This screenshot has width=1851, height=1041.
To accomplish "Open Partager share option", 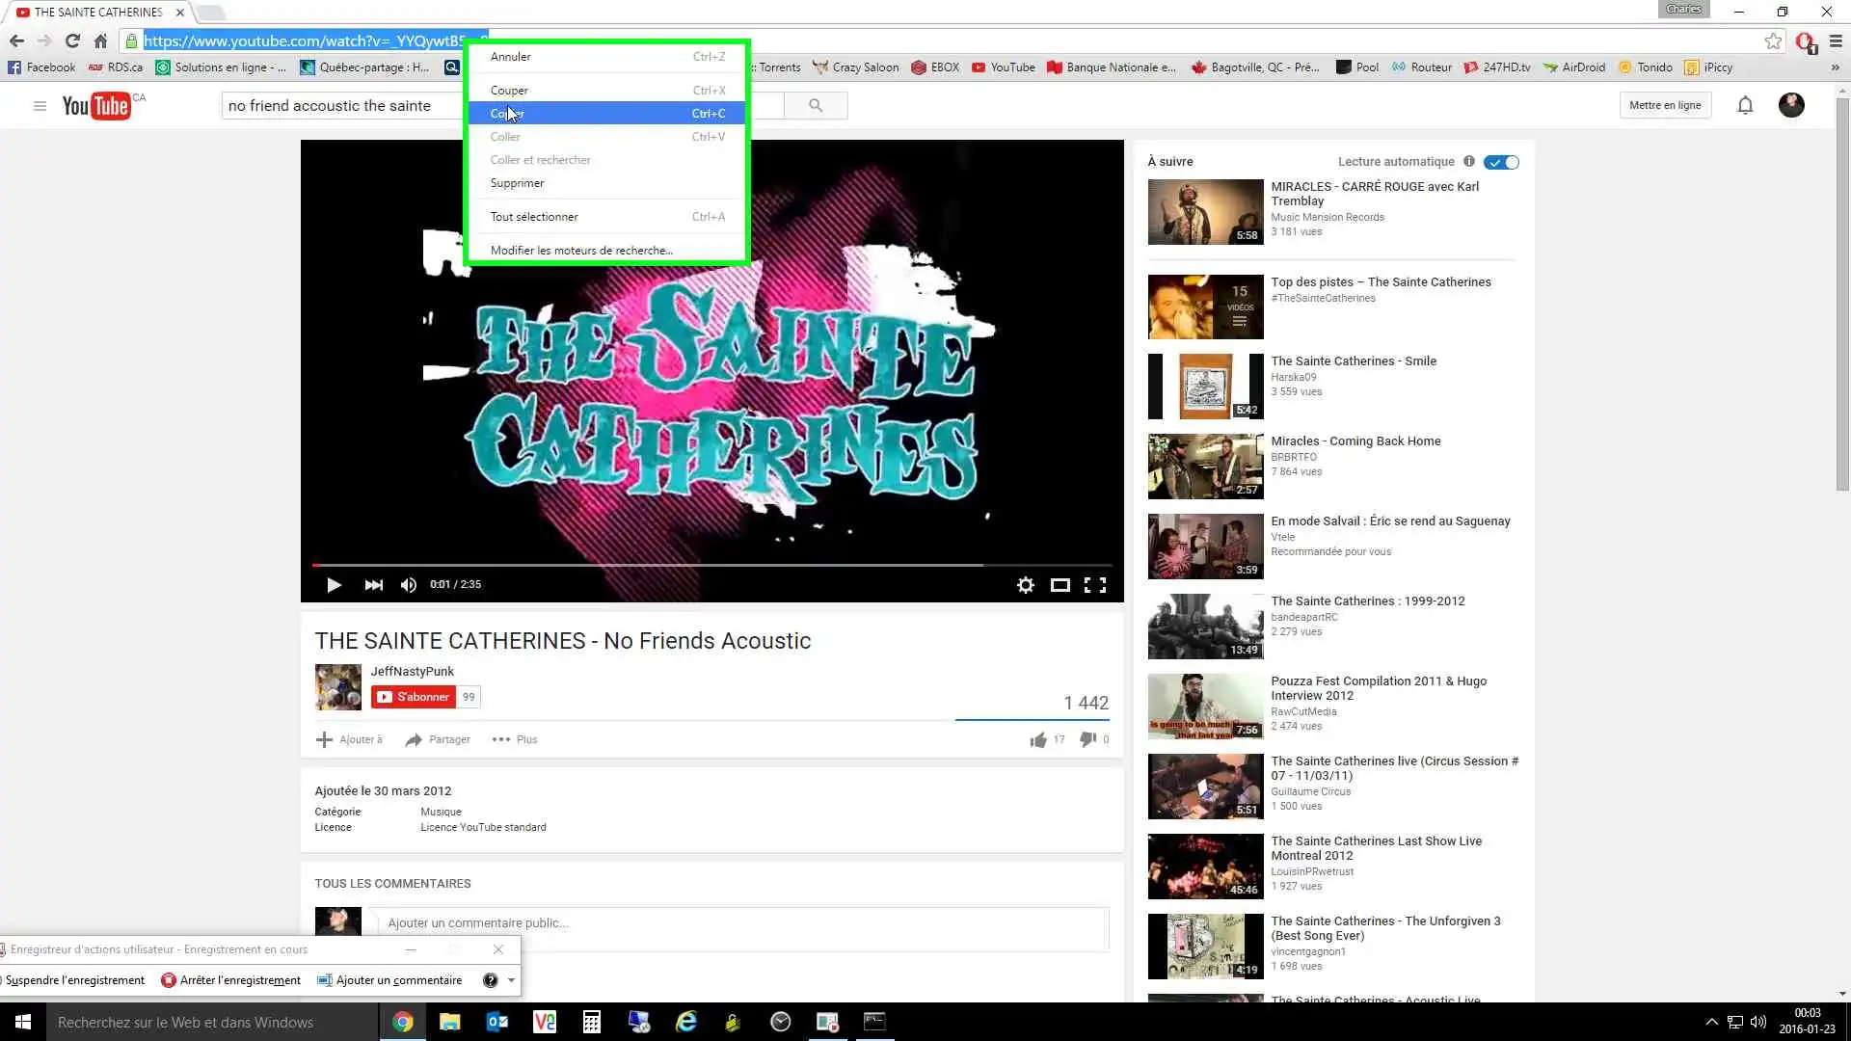I will pos(438,739).
